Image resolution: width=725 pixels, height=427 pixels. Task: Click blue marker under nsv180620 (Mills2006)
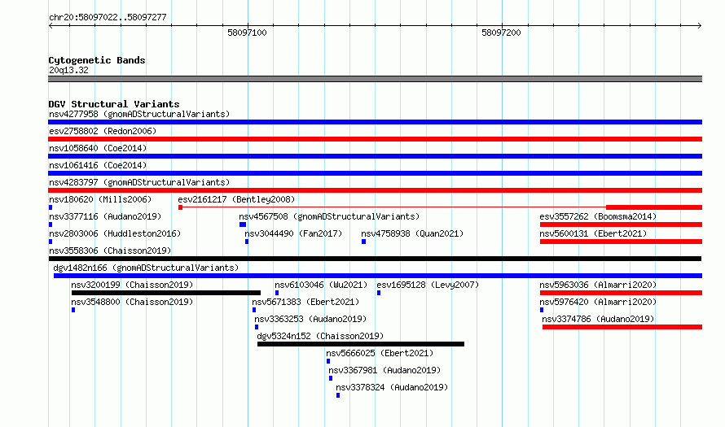(51, 207)
